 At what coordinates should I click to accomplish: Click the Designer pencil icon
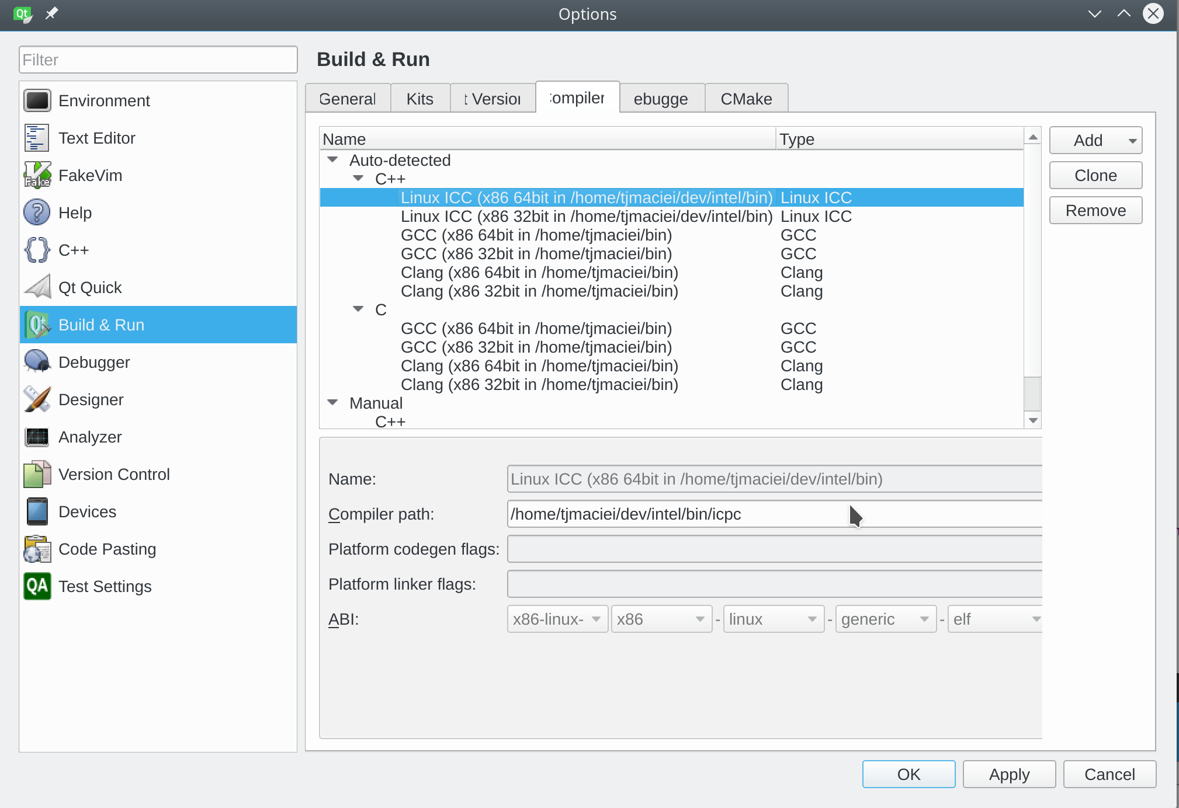(37, 399)
